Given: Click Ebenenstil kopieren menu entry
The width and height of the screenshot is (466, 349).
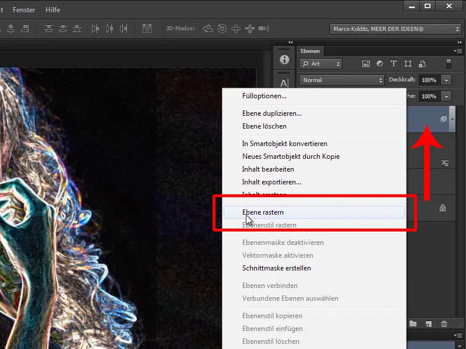Looking at the screenshot, I should tap(315, 316).
